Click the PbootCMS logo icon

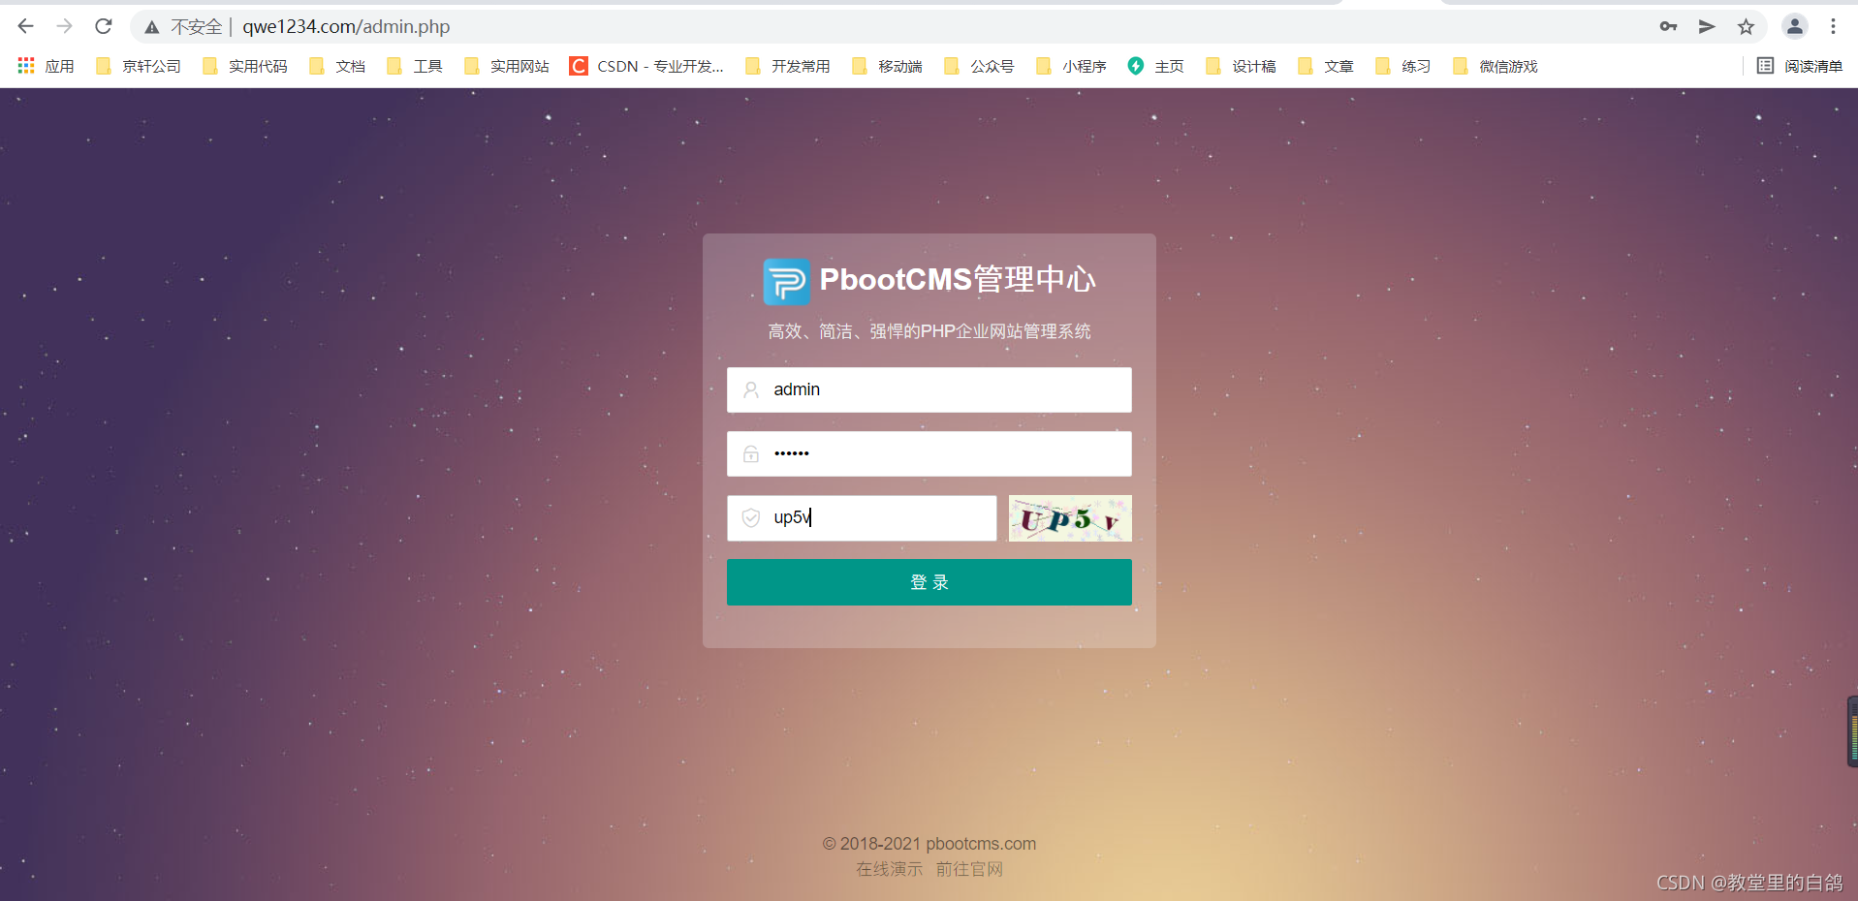pyautogui.click(x=786, y=281)
